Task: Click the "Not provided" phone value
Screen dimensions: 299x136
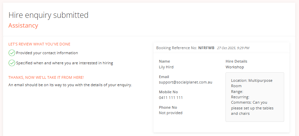Action: 171,113
